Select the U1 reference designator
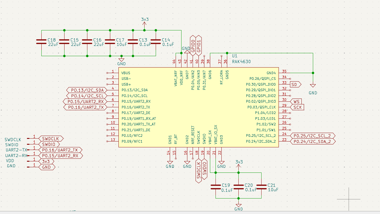The image size is (380, 214). 235,56
